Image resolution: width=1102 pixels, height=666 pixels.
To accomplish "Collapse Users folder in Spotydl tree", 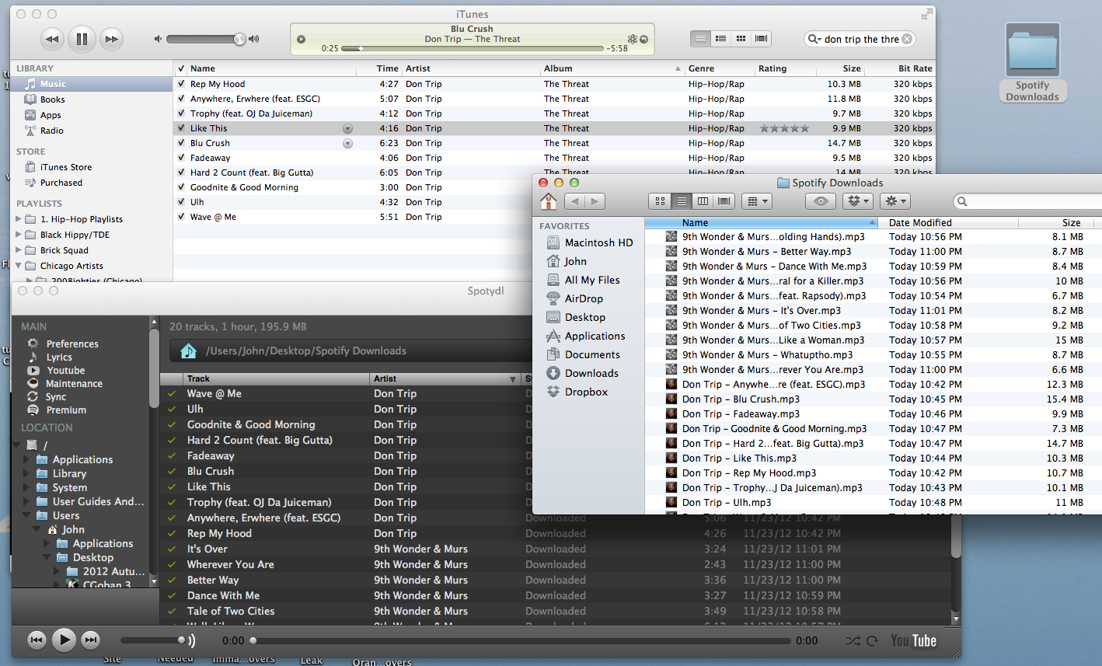I will point(27,515).
